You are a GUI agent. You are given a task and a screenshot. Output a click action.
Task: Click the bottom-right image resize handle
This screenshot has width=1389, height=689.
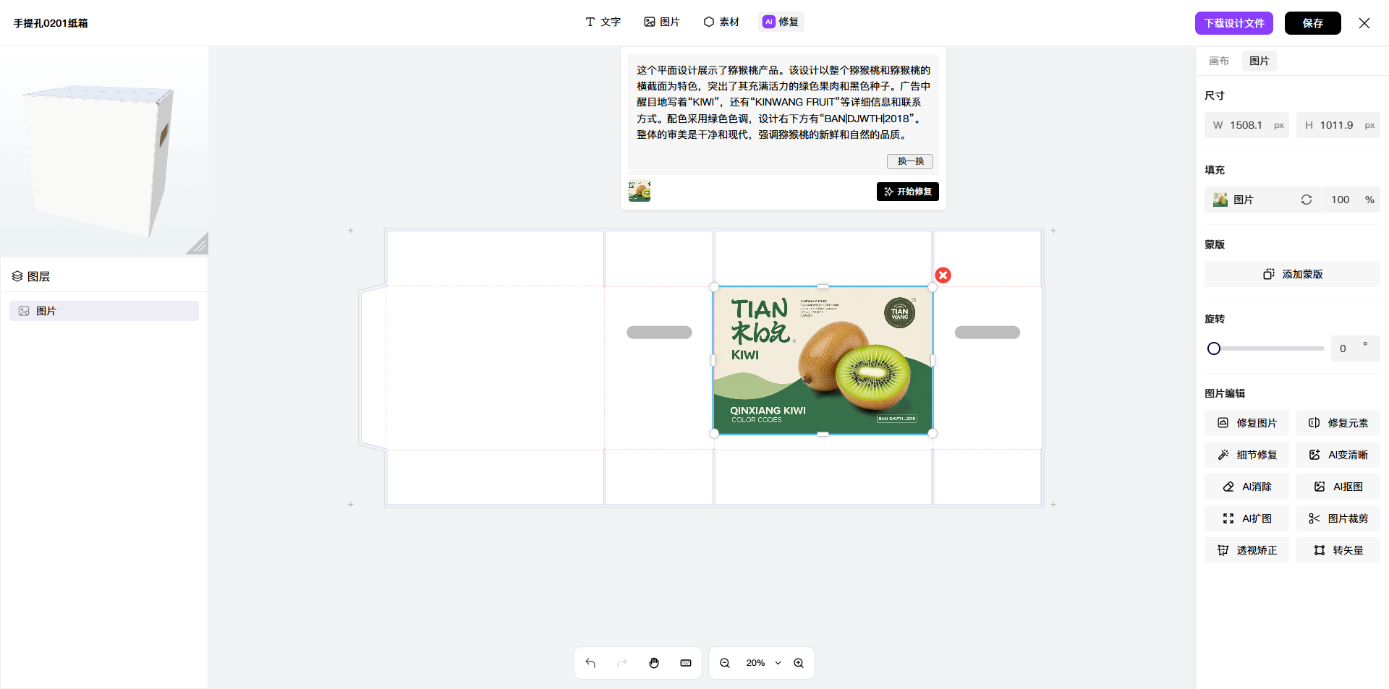[933, 434]
